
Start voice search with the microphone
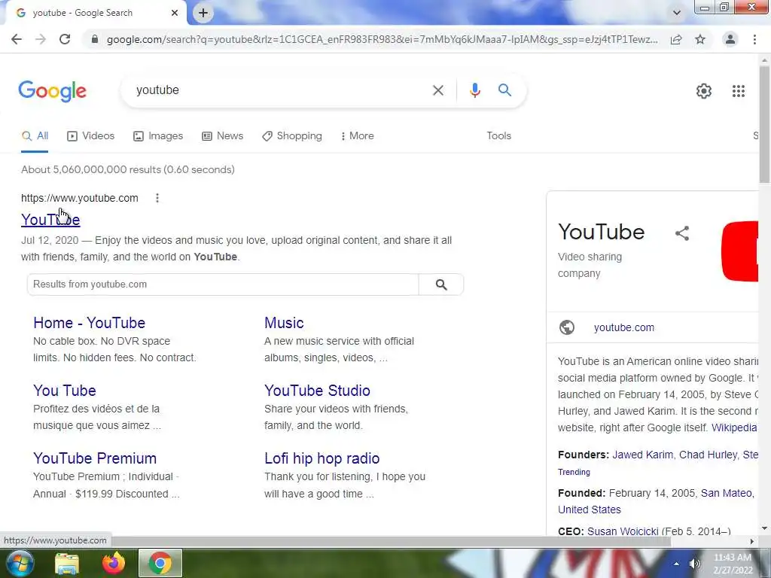point(474,90)
